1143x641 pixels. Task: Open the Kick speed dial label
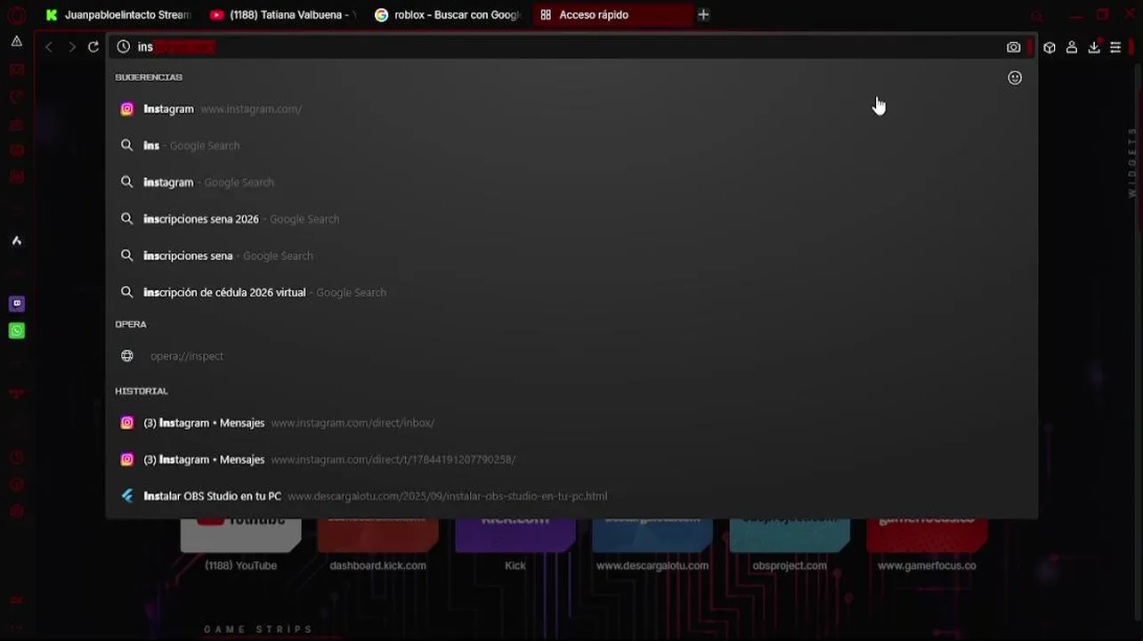click(x=515, y=565)
